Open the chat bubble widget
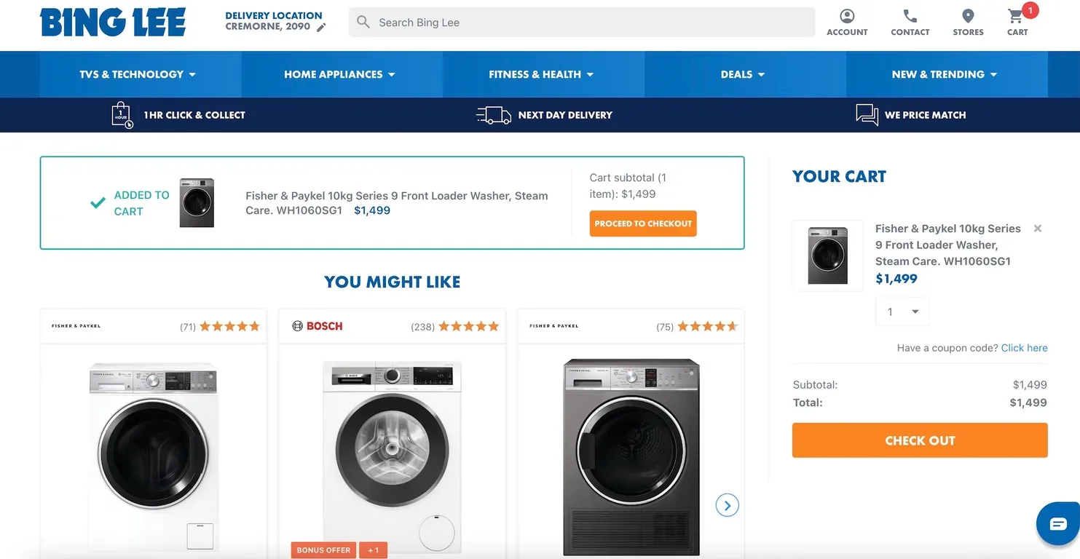 click(x=1057, y=523)
